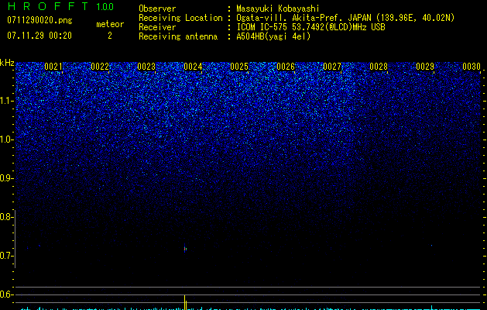487x310 pixels.
Task: Click the 0.6 kHz axis label
Action: (6, 294)
